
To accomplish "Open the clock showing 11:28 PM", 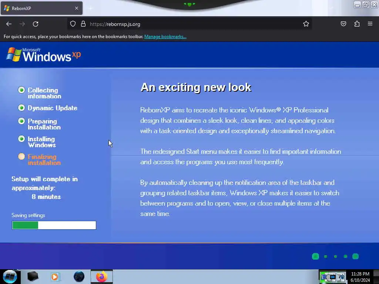I will click(x=360, y=277).
